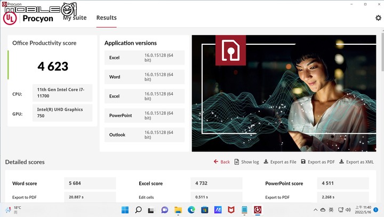Click the PowerPoint Export to PDF time 2.268 s

tap(343, 197)
